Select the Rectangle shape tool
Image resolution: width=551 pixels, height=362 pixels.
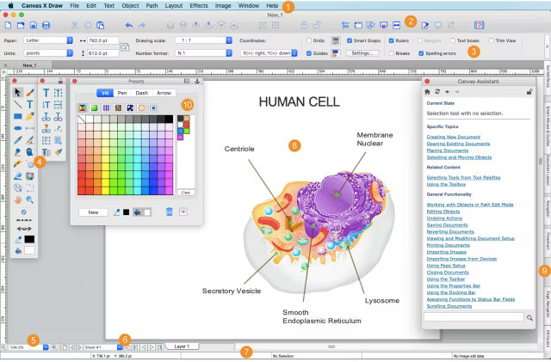click(17, 116)
